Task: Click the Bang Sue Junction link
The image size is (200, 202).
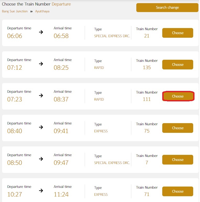Action: pos(15,11)
